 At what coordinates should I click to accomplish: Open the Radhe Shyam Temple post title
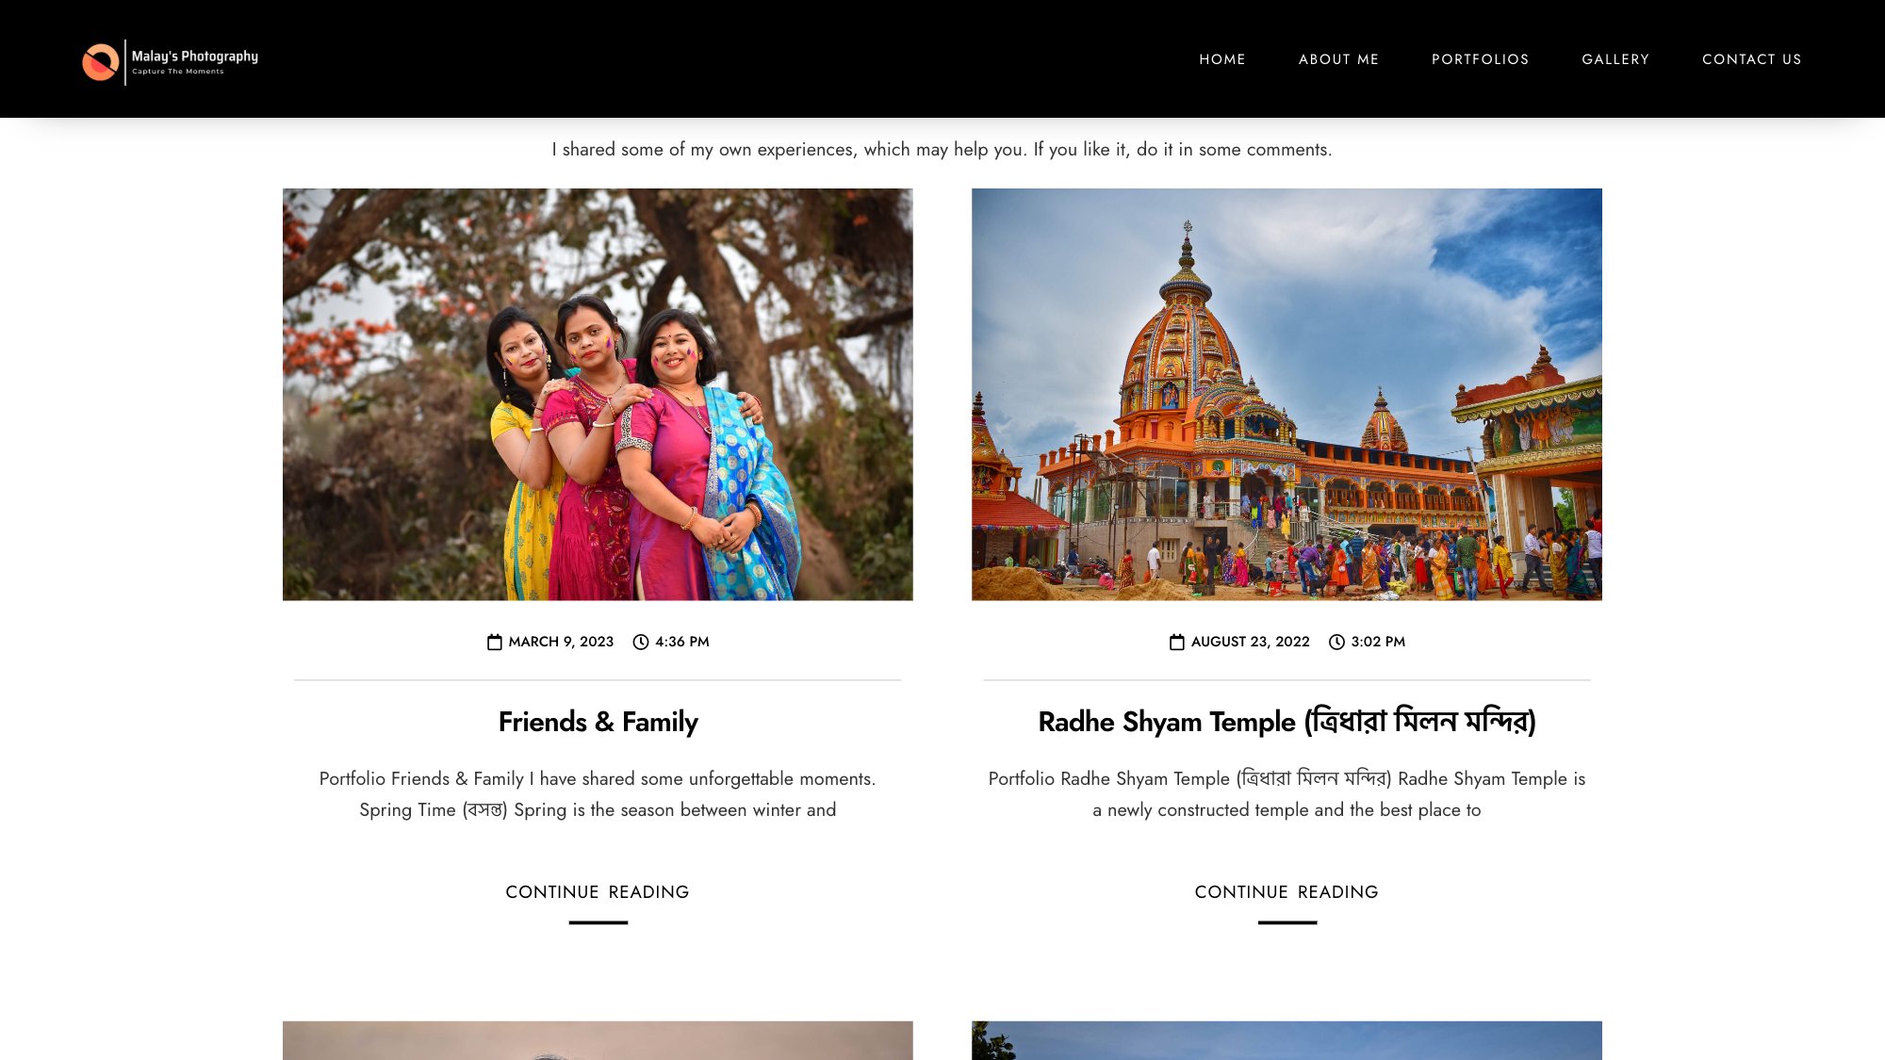(1287, 722)
